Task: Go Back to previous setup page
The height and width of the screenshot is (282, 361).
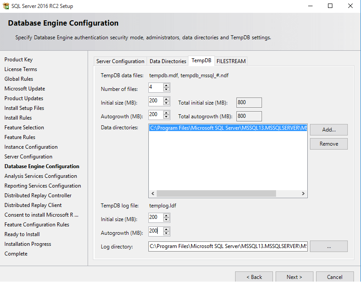Action: click(254, 277)
